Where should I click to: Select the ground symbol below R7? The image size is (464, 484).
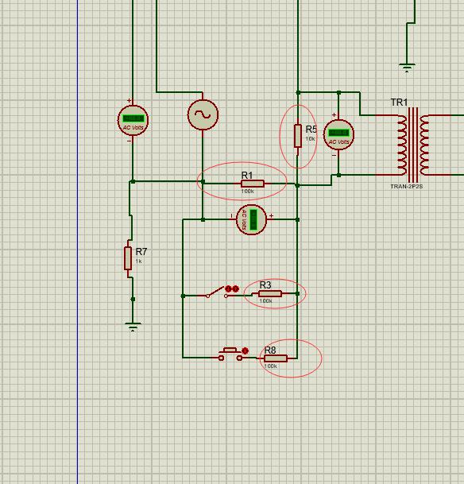pyautogui.click(x=133, y=327)
